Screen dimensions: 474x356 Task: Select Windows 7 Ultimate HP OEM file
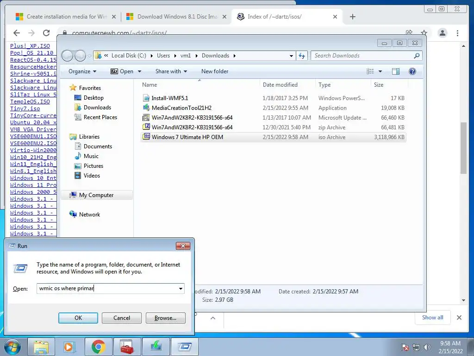(274, 137)
